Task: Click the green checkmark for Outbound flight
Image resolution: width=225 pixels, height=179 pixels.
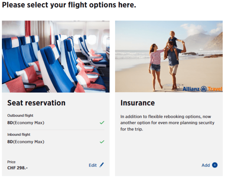Action: tap(102, 123)
